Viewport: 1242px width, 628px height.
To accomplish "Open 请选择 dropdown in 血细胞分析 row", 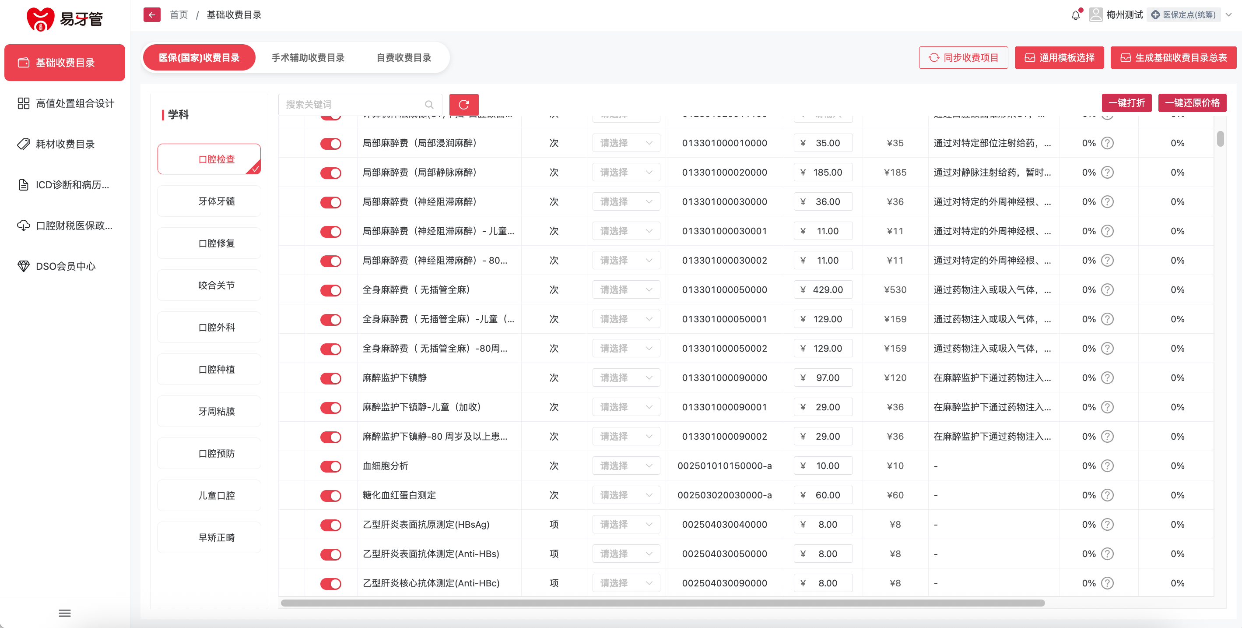I will coord(626,466).
